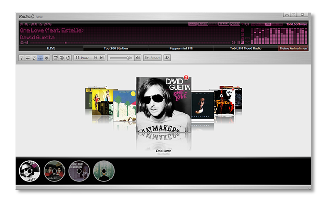Open the speech bubble view icon

coord(47,58)
